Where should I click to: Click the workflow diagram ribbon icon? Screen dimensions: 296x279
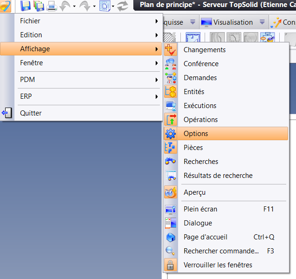click(x=267, y=37)
